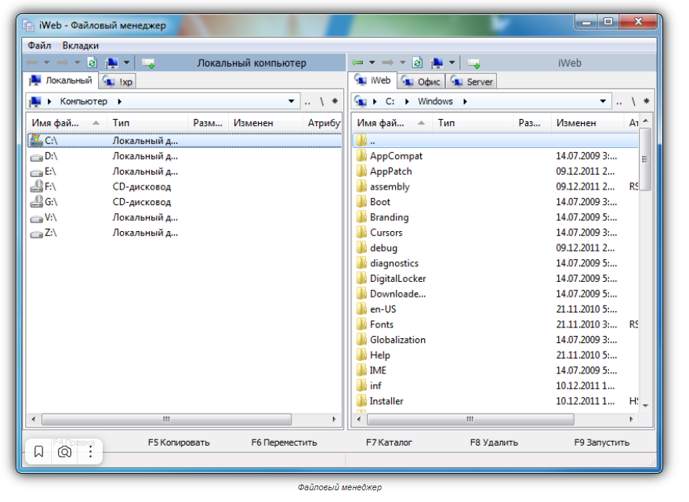Screen dimensions: 689x502
Task: Refresh the iWeb remote panel listing
Action: pos(418,63)
